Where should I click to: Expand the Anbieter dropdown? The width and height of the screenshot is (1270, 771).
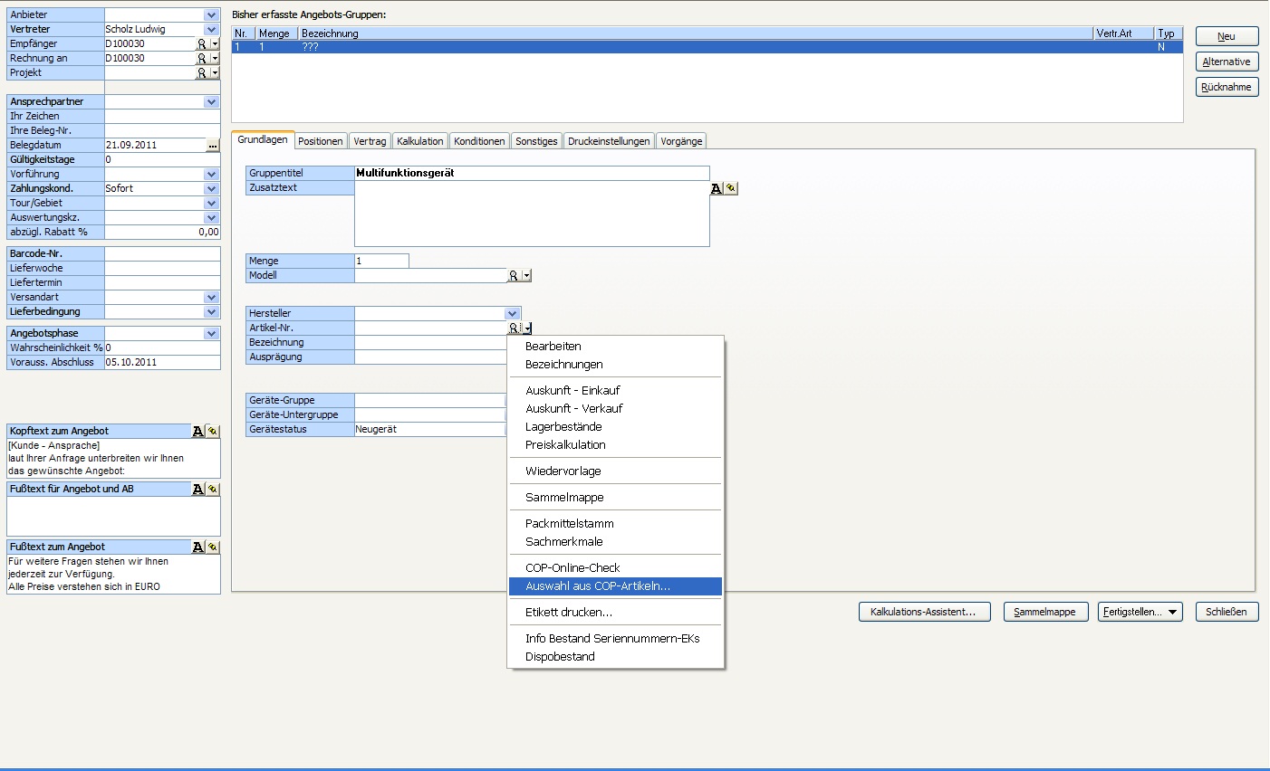coord(211,14)
